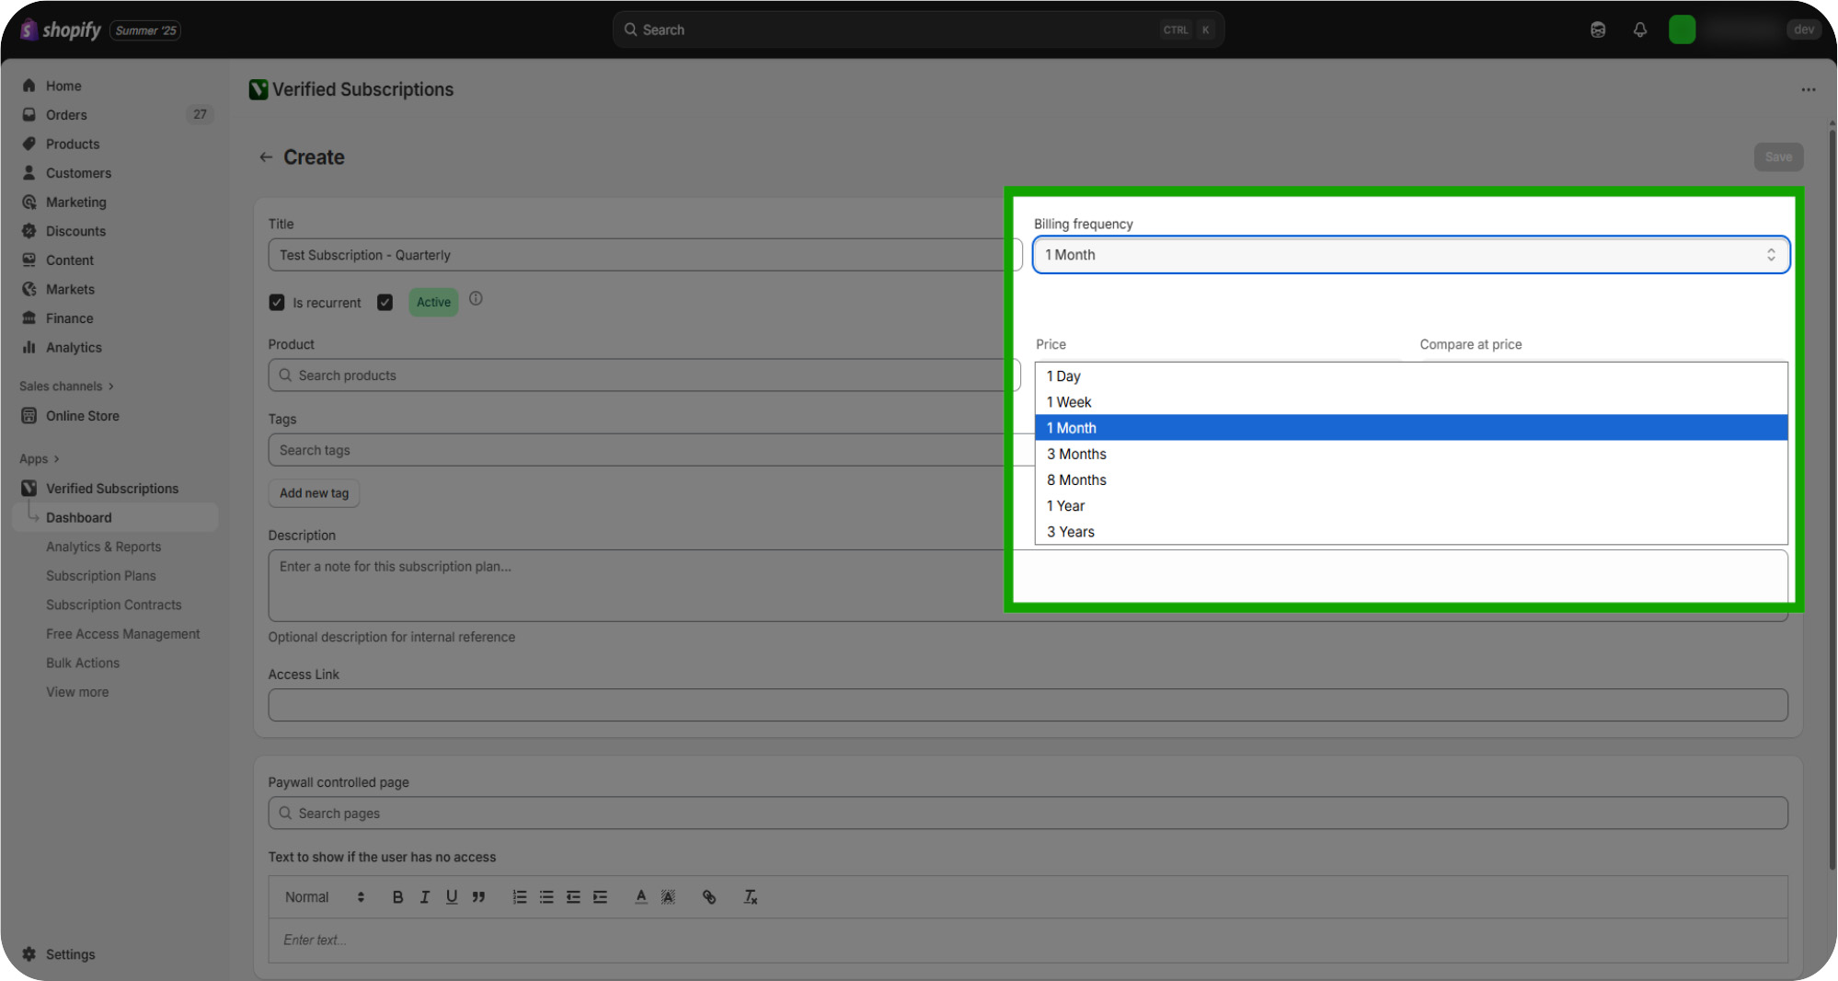The width and height of the screenshot is (1838, 981).
Task: Click the Save button
Action: coord(1778,157)
